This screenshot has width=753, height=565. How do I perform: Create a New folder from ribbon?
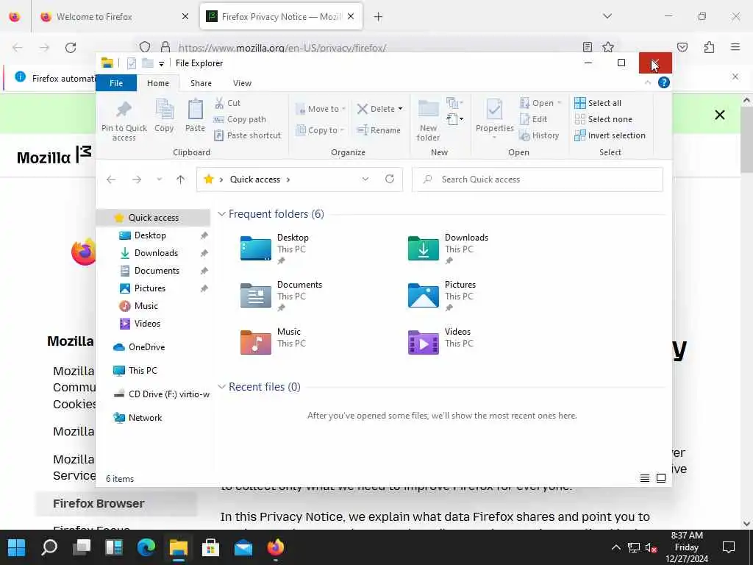pyautogui.click(x=428, y=120)
